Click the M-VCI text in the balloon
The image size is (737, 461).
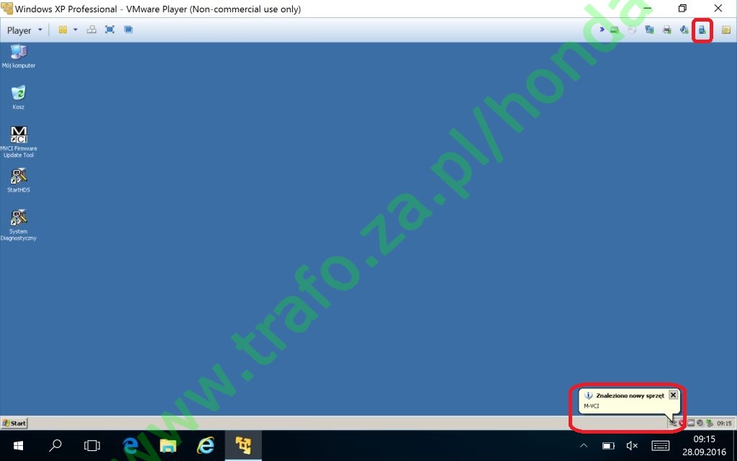(592, 406)
